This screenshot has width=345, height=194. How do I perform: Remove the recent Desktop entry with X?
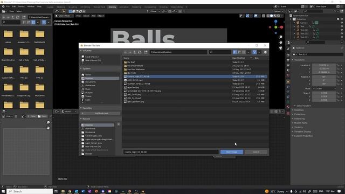[119, 124]
